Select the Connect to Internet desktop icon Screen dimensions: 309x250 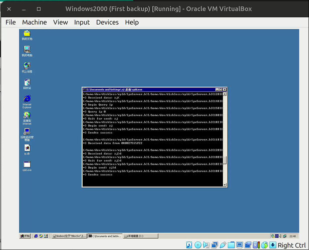pyautogui.click(x=27, y=118)
